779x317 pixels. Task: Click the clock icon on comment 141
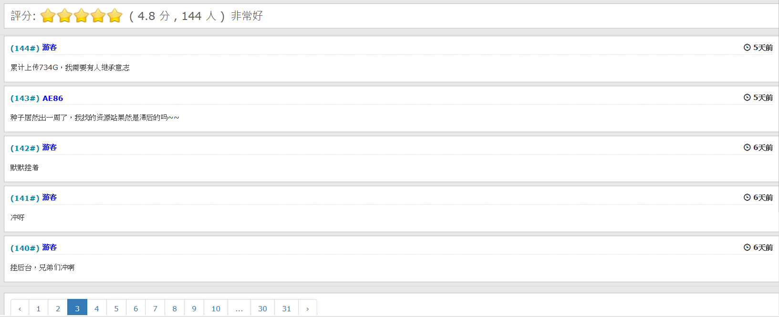747,198
